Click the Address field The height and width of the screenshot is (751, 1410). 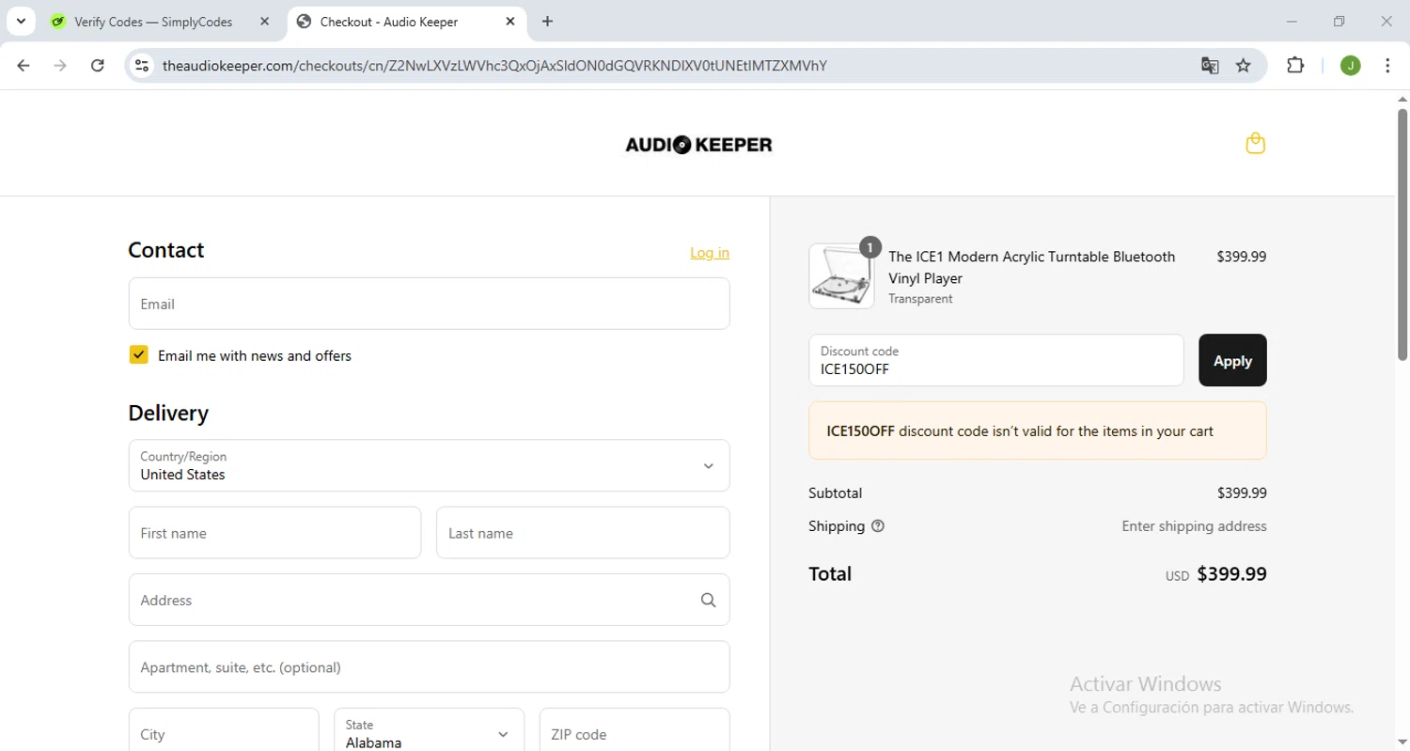point(429,600)
